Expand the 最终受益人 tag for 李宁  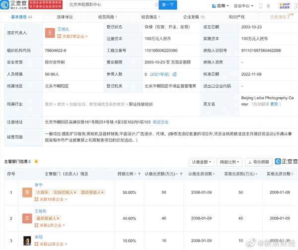coord(92,192)
